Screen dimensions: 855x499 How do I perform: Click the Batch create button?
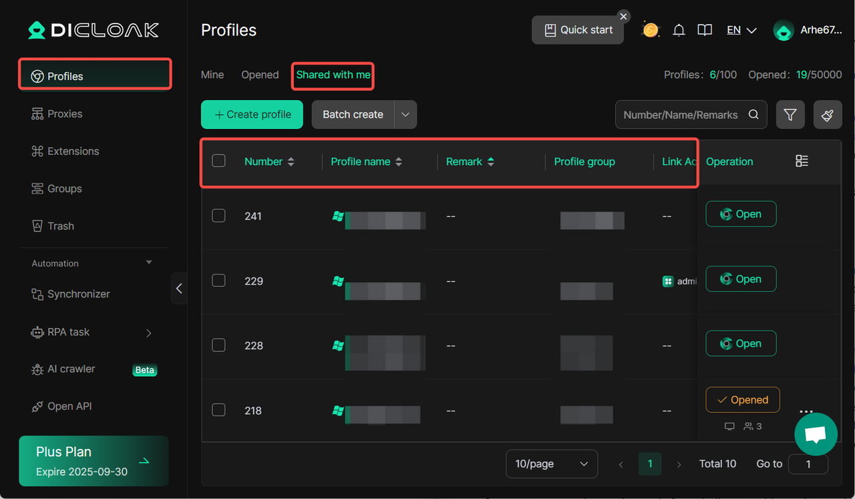coord(353,114)
